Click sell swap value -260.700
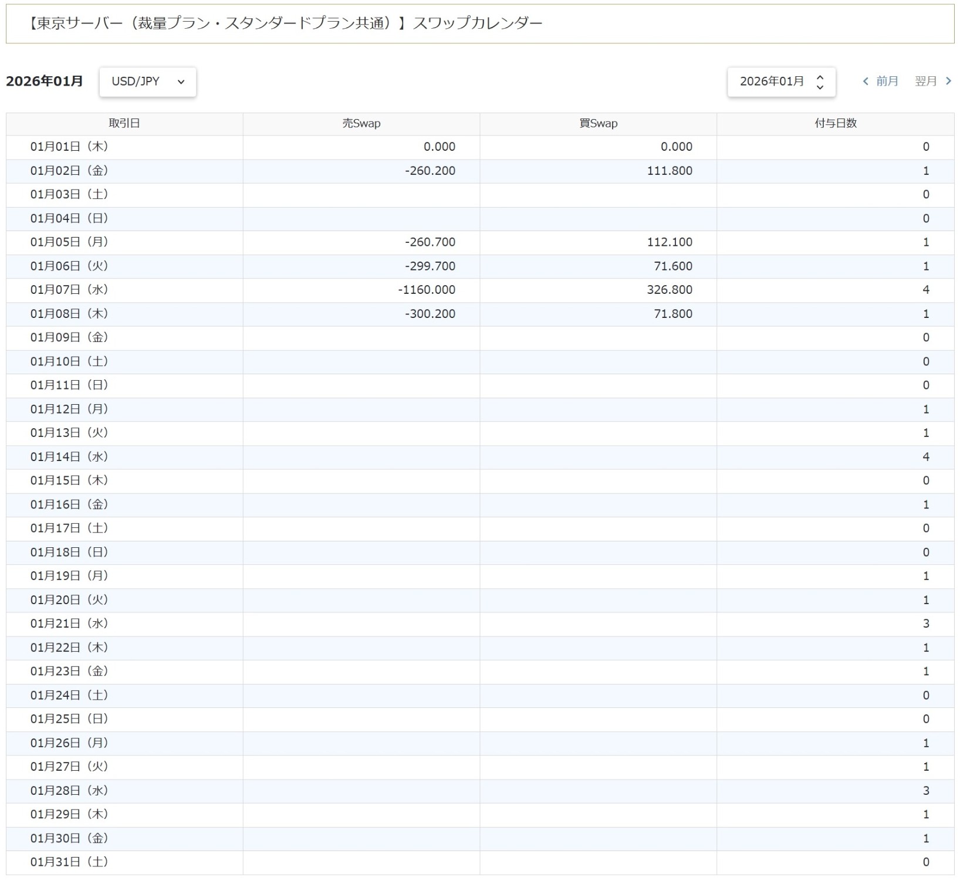Screen dimensions: 960x881 [430, 242]
